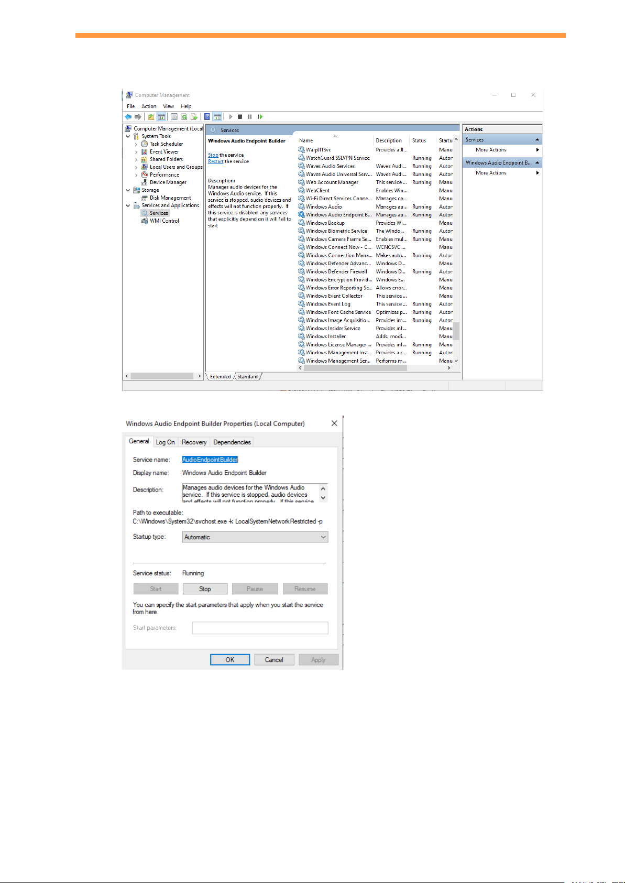Select the Windows Defender Firewall service name
625x883 pixels.
(x=337, y=271)
